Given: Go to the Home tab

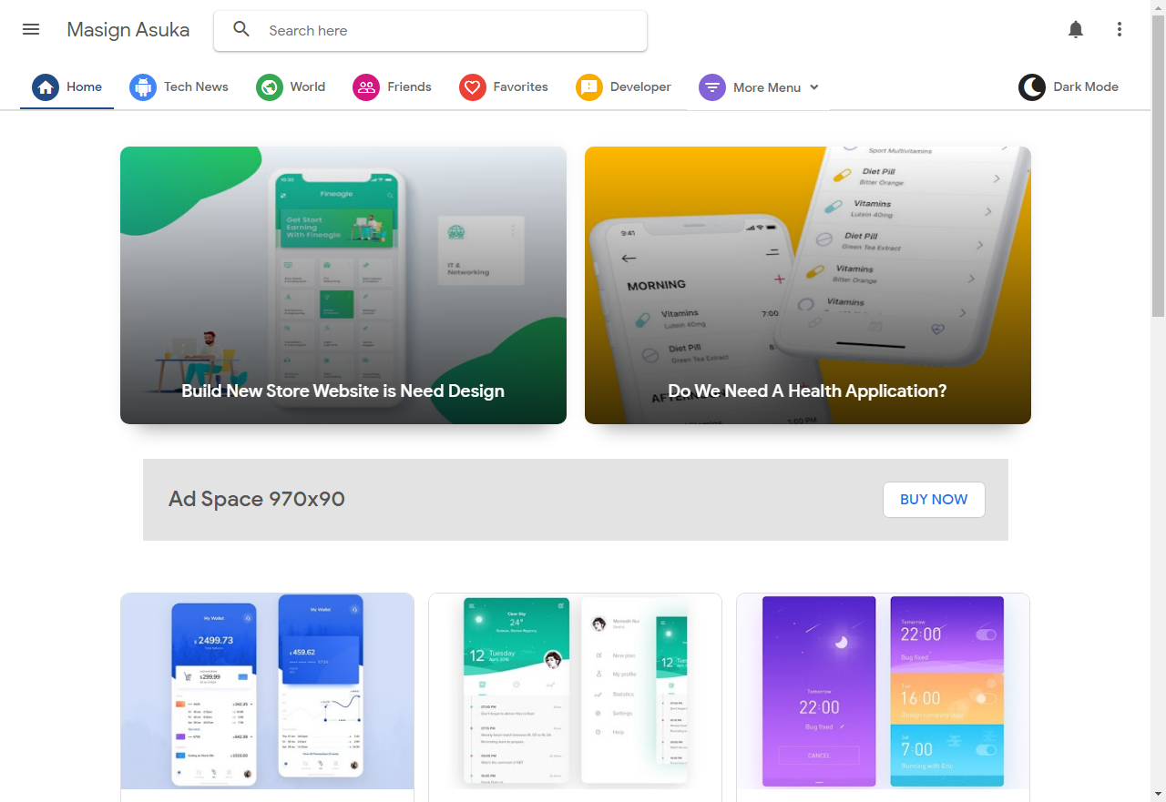Looking at the screenshot, I should [x=66, y=87].
